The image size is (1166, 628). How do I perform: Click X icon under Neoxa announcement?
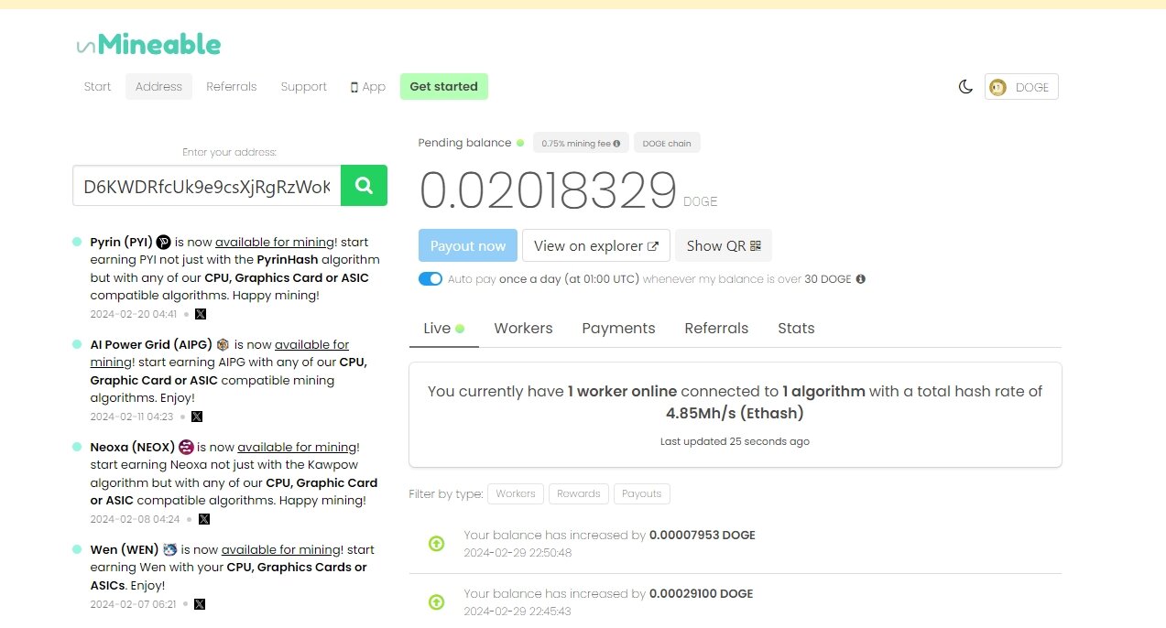tap(204, 519)
